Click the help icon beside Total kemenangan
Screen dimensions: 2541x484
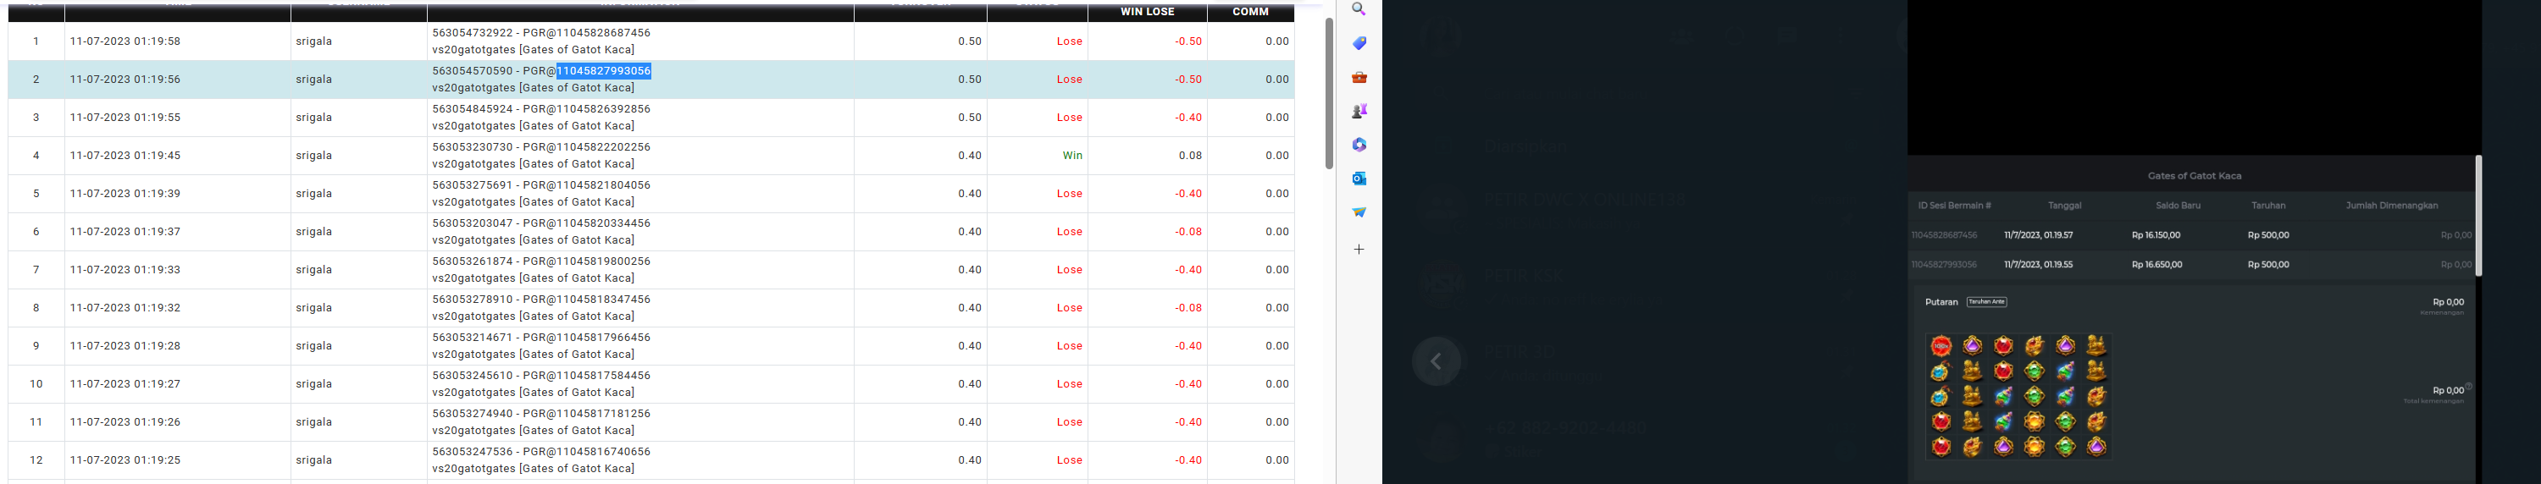[x=2469, y=387]
